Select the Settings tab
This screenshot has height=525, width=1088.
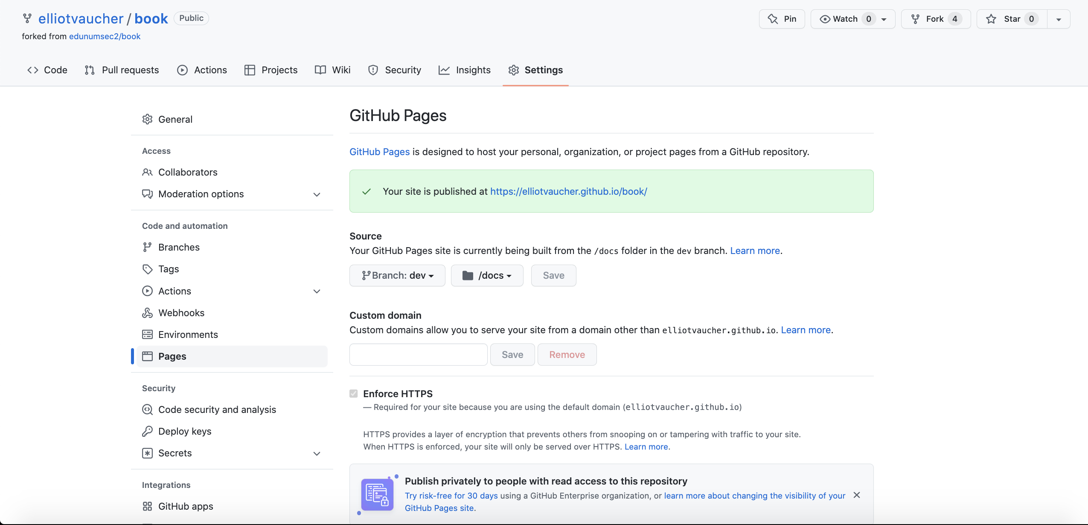(x=535, y=70)
